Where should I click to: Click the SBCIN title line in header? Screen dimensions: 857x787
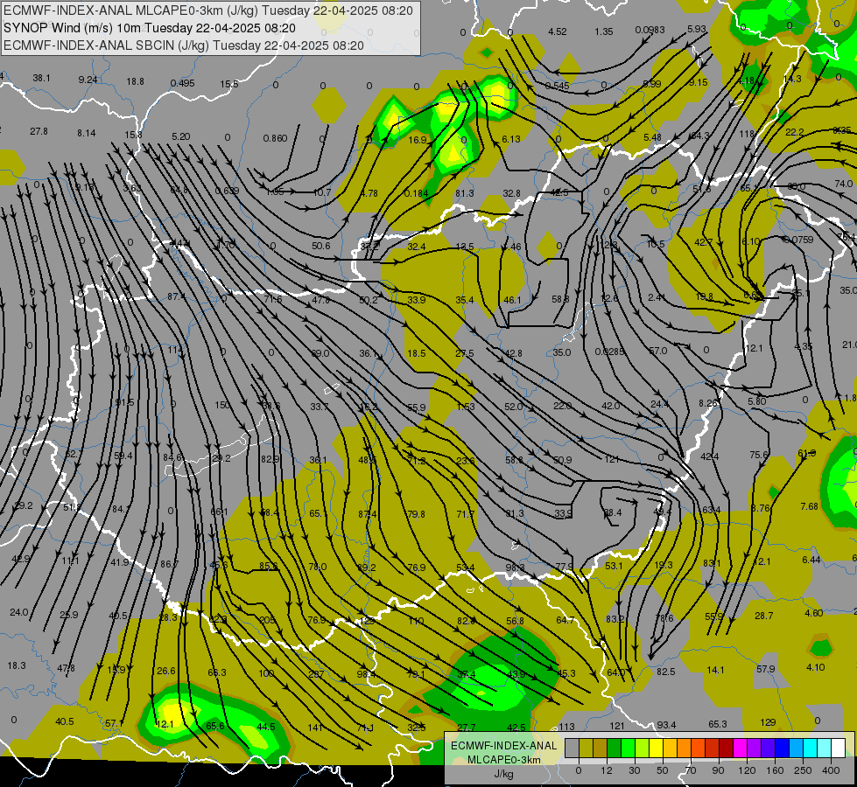coord(184,45)
